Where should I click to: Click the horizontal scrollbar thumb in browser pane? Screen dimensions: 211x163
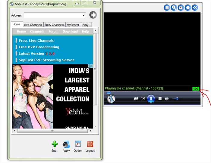(52, 131)
